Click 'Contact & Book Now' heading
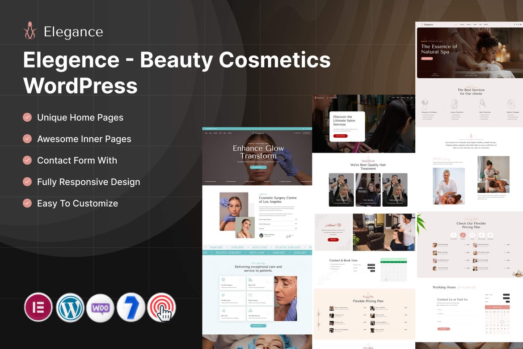Viewport: 523px width, 349px height. click(x=343, y=260)
